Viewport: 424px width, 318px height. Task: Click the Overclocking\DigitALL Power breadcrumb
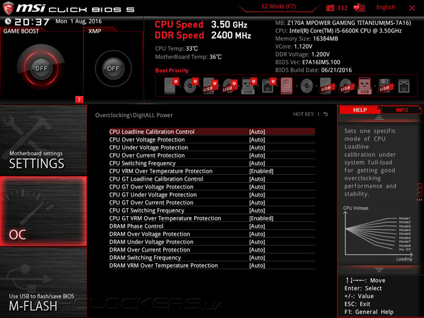(x=134, y=115)
